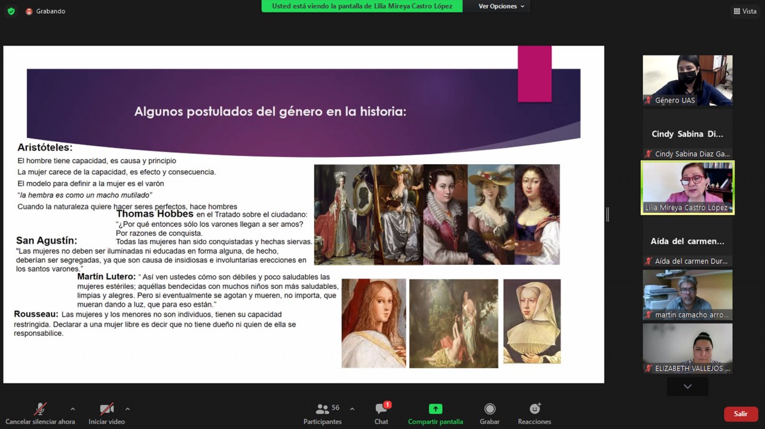Click muted mic icon on Aída del carmen
This screenshot has height=429, width=765.
648,261
